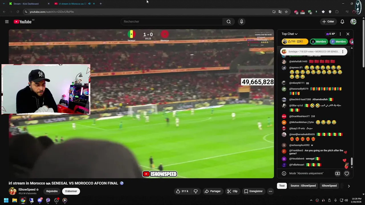
Task: Send a heart reaction in chat
Action: click(x=347, y=173)
